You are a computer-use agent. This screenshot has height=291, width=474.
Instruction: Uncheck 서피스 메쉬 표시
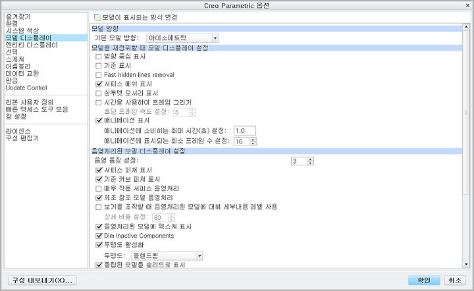(x=98, y=84)
